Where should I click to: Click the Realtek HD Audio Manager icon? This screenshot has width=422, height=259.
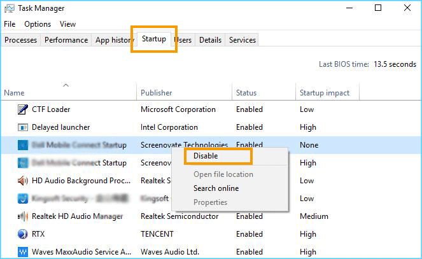pyautogui.click(x=22, y=216)
